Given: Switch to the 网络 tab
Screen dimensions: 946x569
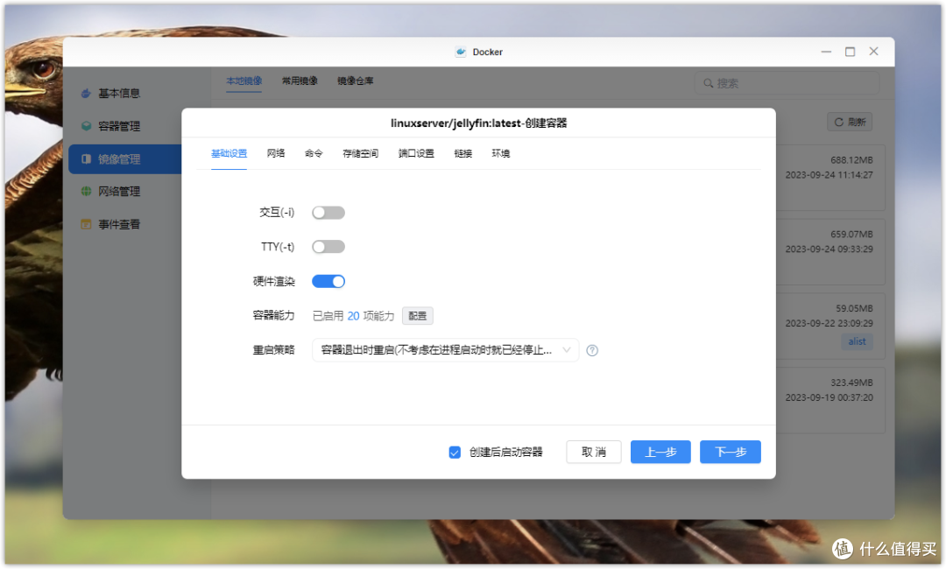Looking at the screenshot, I should (x=276, y=154).
